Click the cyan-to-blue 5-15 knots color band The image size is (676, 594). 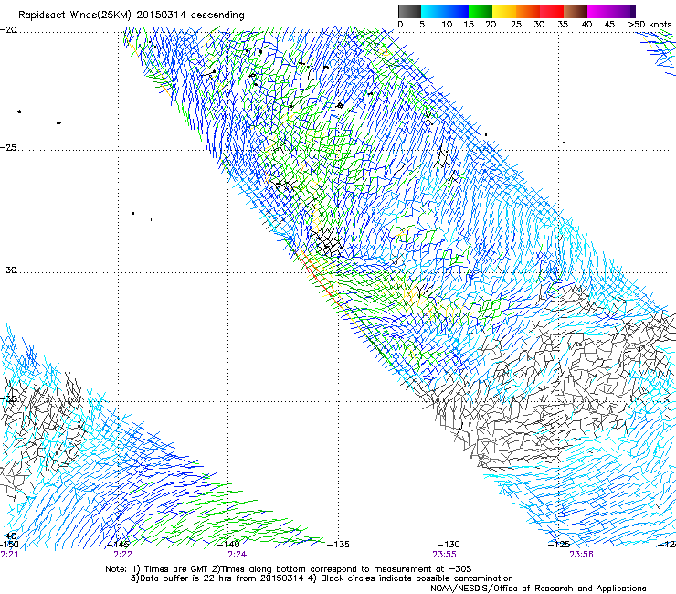pos(445,11)
